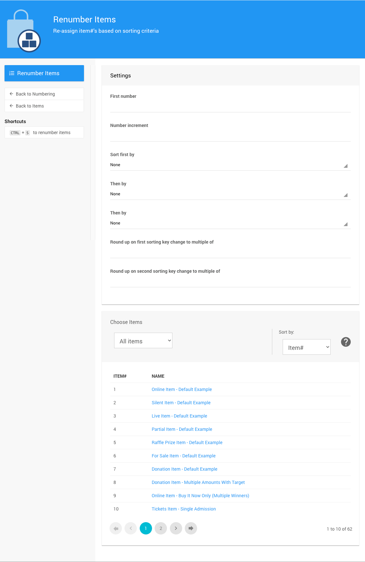Select page 1 pagination button
Viewport: 365px width, 562px height.
click(146, 528)
